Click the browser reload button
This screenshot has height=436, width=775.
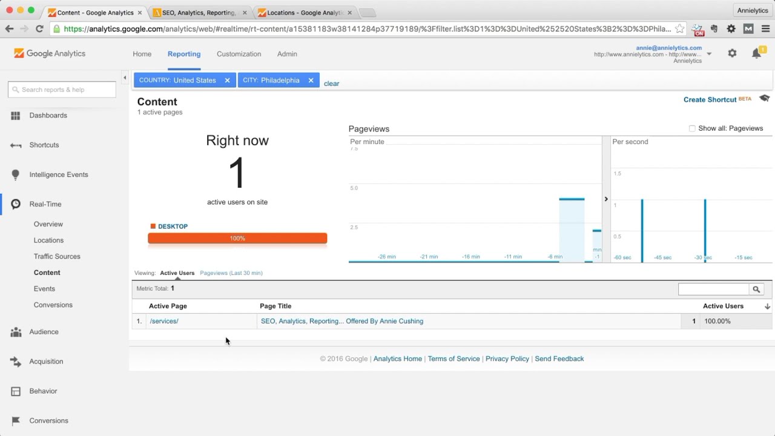[x=39, y=28]
